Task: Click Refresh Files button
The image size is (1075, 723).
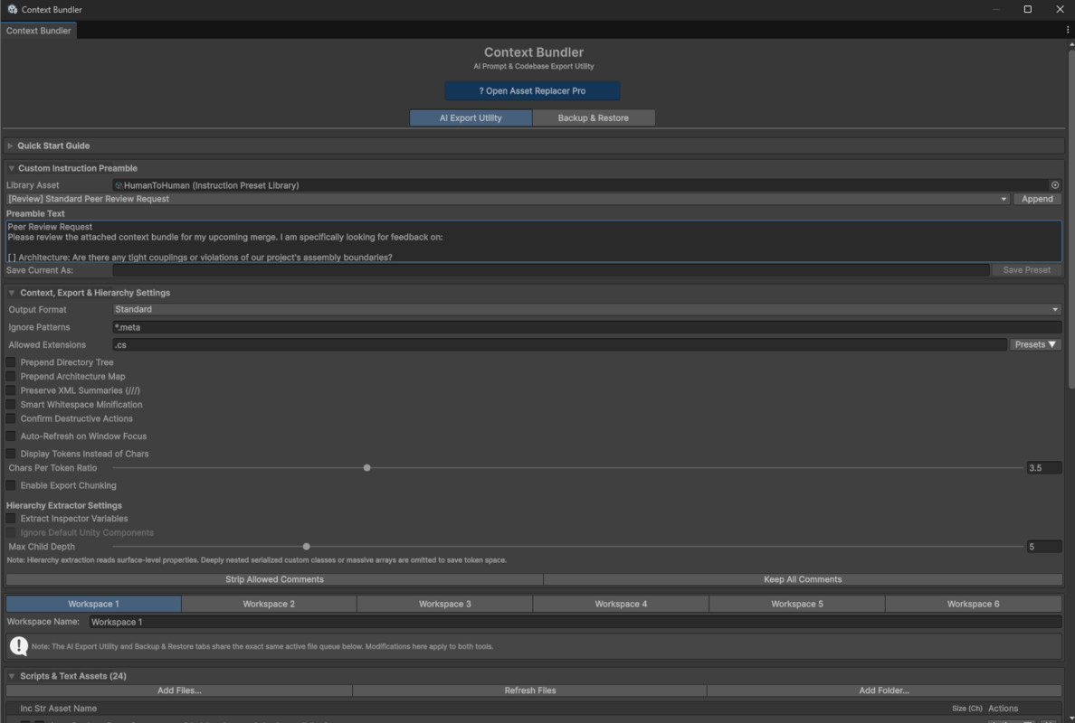Action: (530, 690)
